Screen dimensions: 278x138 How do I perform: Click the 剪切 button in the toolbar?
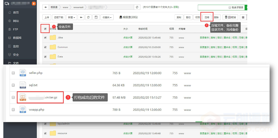click(x=188, y=17)
